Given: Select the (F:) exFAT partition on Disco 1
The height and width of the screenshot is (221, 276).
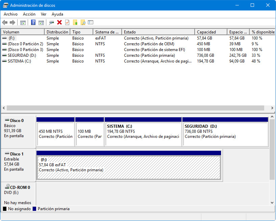Looking at the screenshot, I should [x=128, y=167].
